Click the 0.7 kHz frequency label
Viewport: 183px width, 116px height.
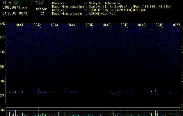(2, 96)
